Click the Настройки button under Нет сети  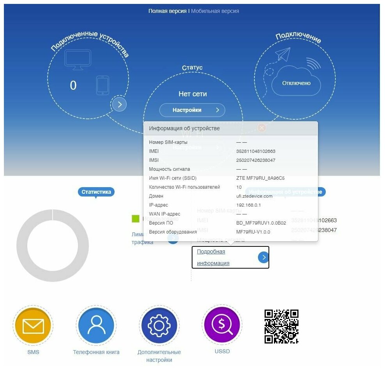point(192,110)
